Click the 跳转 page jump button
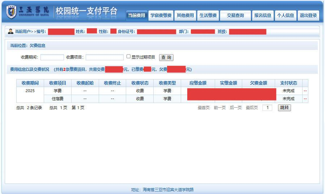This screenshot has width=325, height=194. click(284, 108)
